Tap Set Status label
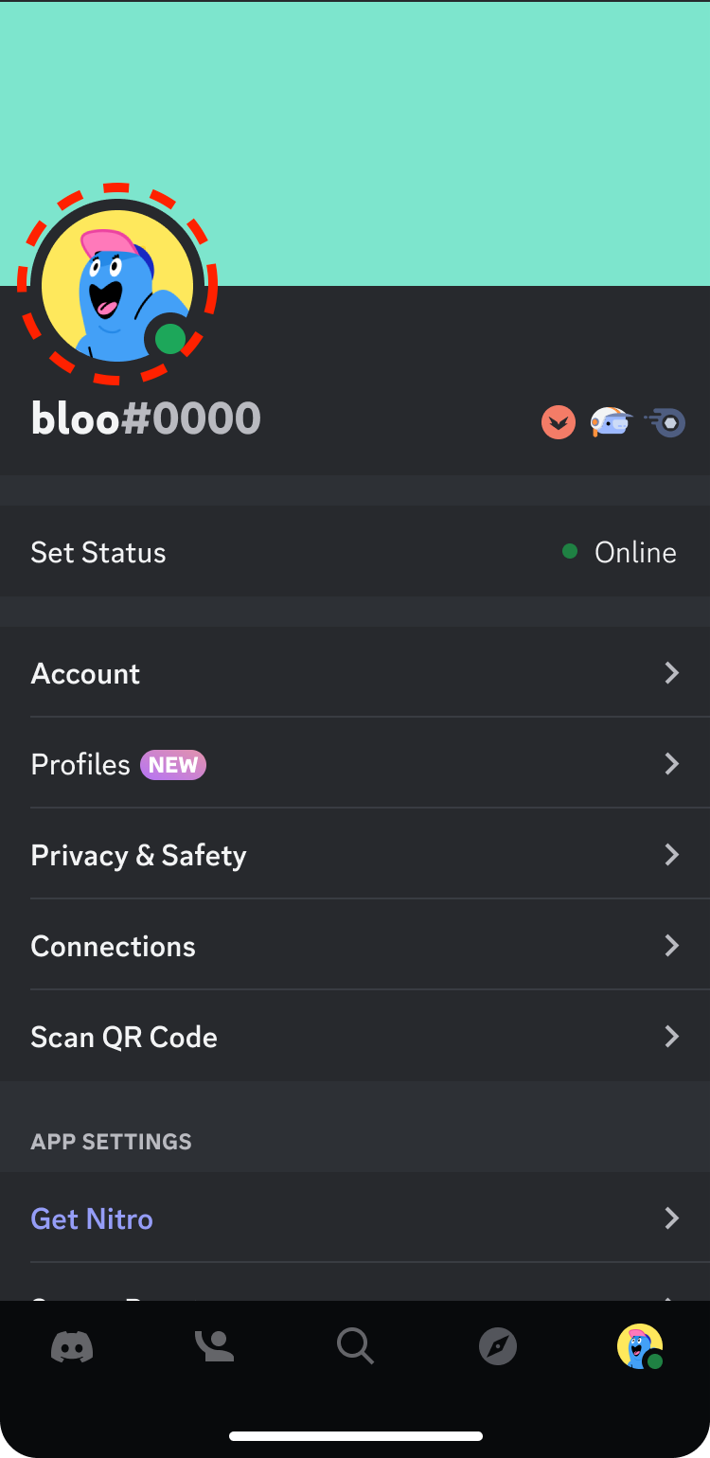The image size is (710, 1458). (x=98, y=552)
